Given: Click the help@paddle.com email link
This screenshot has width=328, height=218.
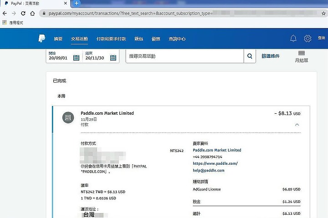Looking at the screenshot, I should pos(209,170).
